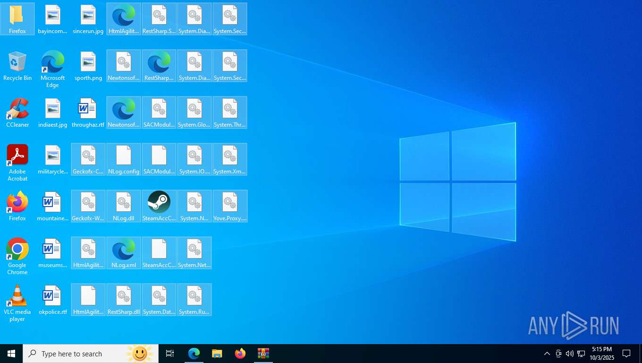Image resolution: width=642 pixels, height=363 pixels.
Task: Select the System.Ru file
Action: coord(194,300)
